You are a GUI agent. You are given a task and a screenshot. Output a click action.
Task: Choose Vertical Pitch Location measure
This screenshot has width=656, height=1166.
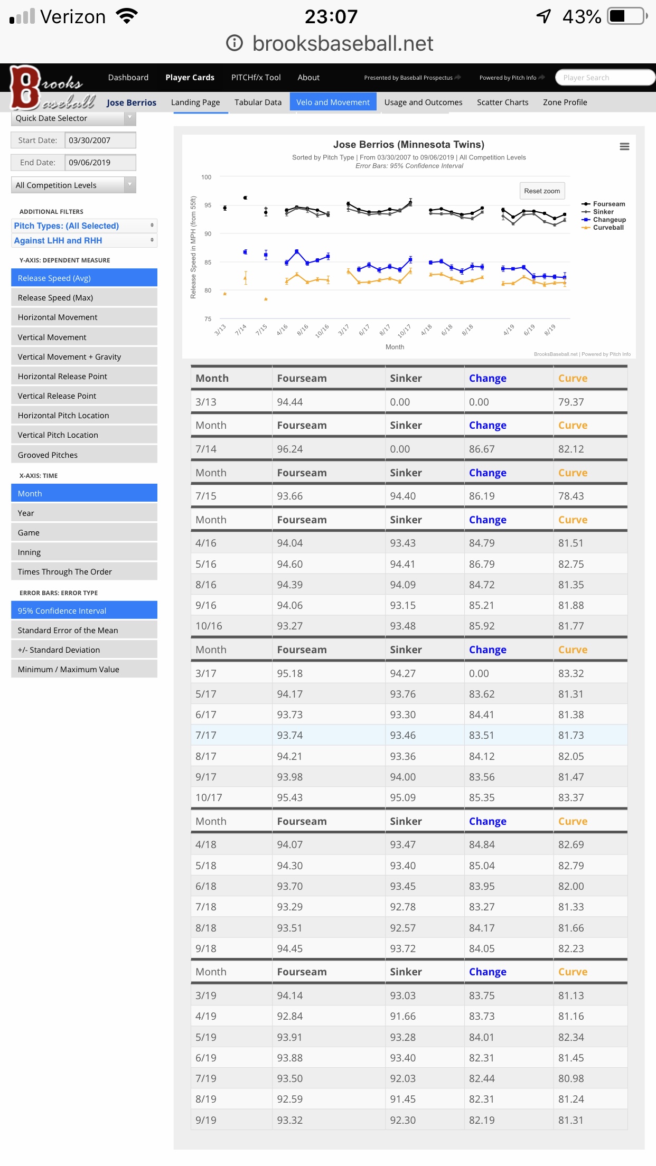pyautogui.click(x=84, y=435)
